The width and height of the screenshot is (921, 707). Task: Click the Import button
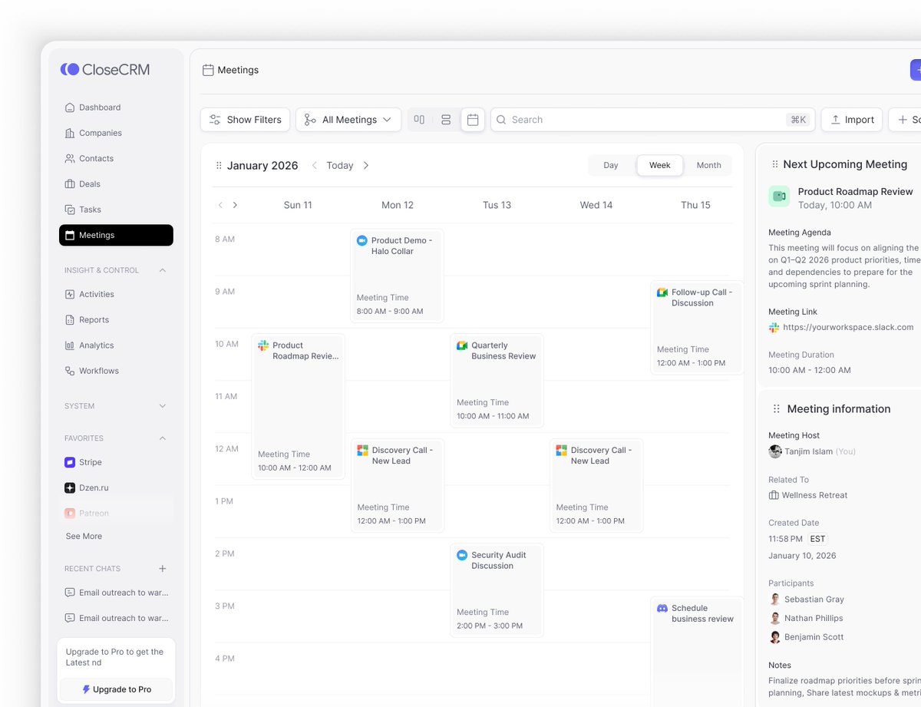coord(852,120)
